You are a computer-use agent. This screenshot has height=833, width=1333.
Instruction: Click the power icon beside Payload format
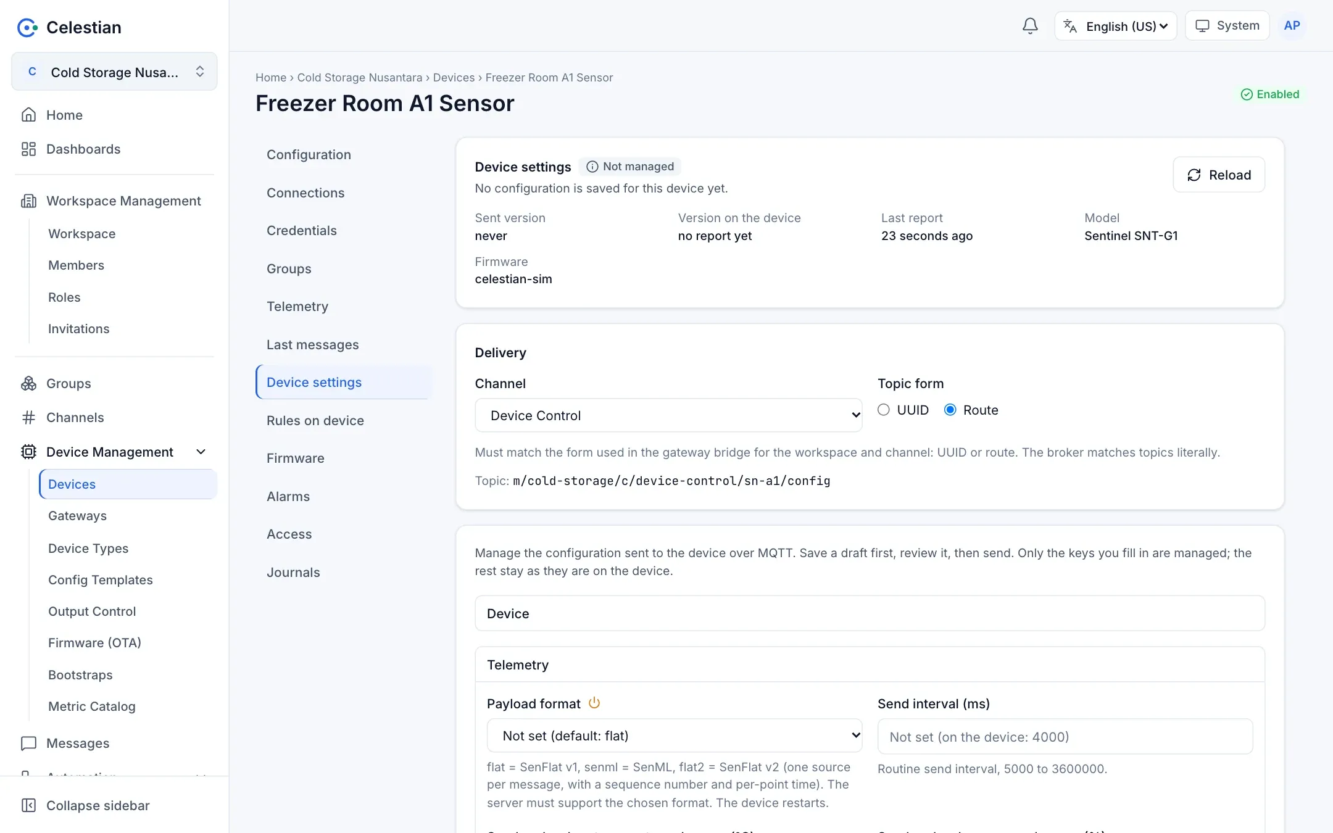[594, 703]
